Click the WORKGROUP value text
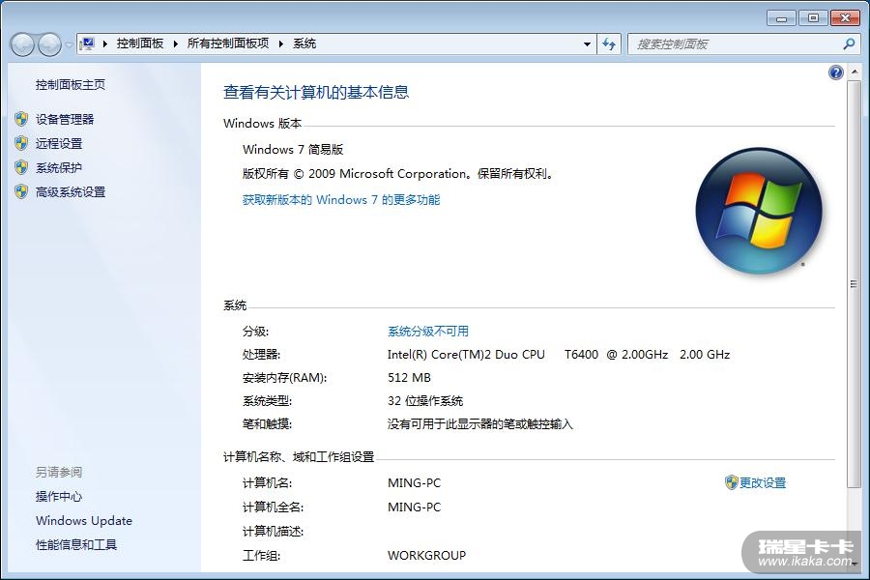This screenshot has width=870, height=580. [426, 555]
